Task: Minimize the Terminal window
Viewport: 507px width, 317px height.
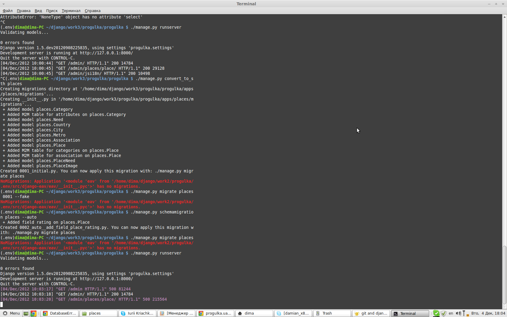Action: pyautogui.click(x=489, y=4)
